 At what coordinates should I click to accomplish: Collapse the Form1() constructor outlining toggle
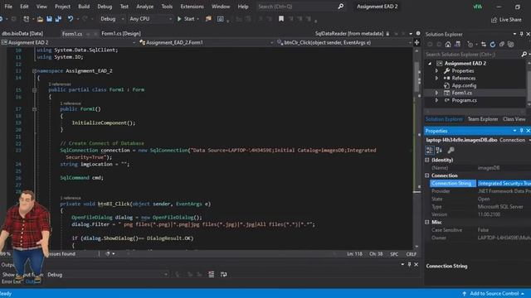(x=34, y=109)
